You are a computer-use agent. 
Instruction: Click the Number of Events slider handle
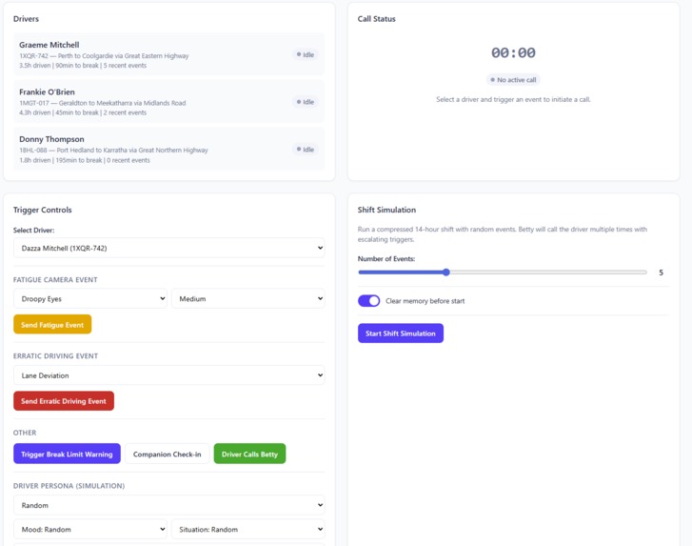(446, 273)
